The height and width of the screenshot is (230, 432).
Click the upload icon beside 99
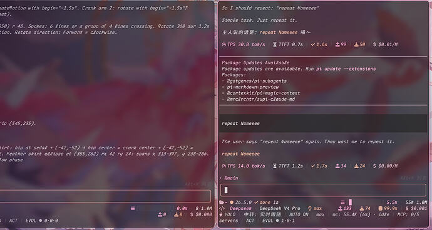pyautogui.click(x=337, y=44)
